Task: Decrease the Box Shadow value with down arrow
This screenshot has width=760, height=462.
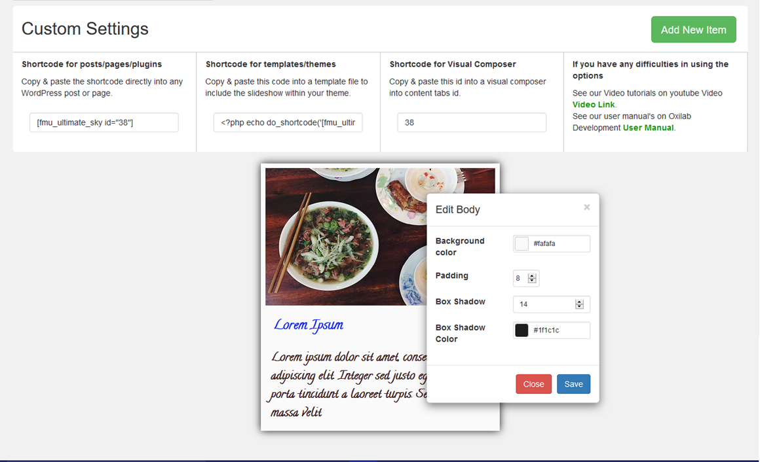Action: click(579, 306)
